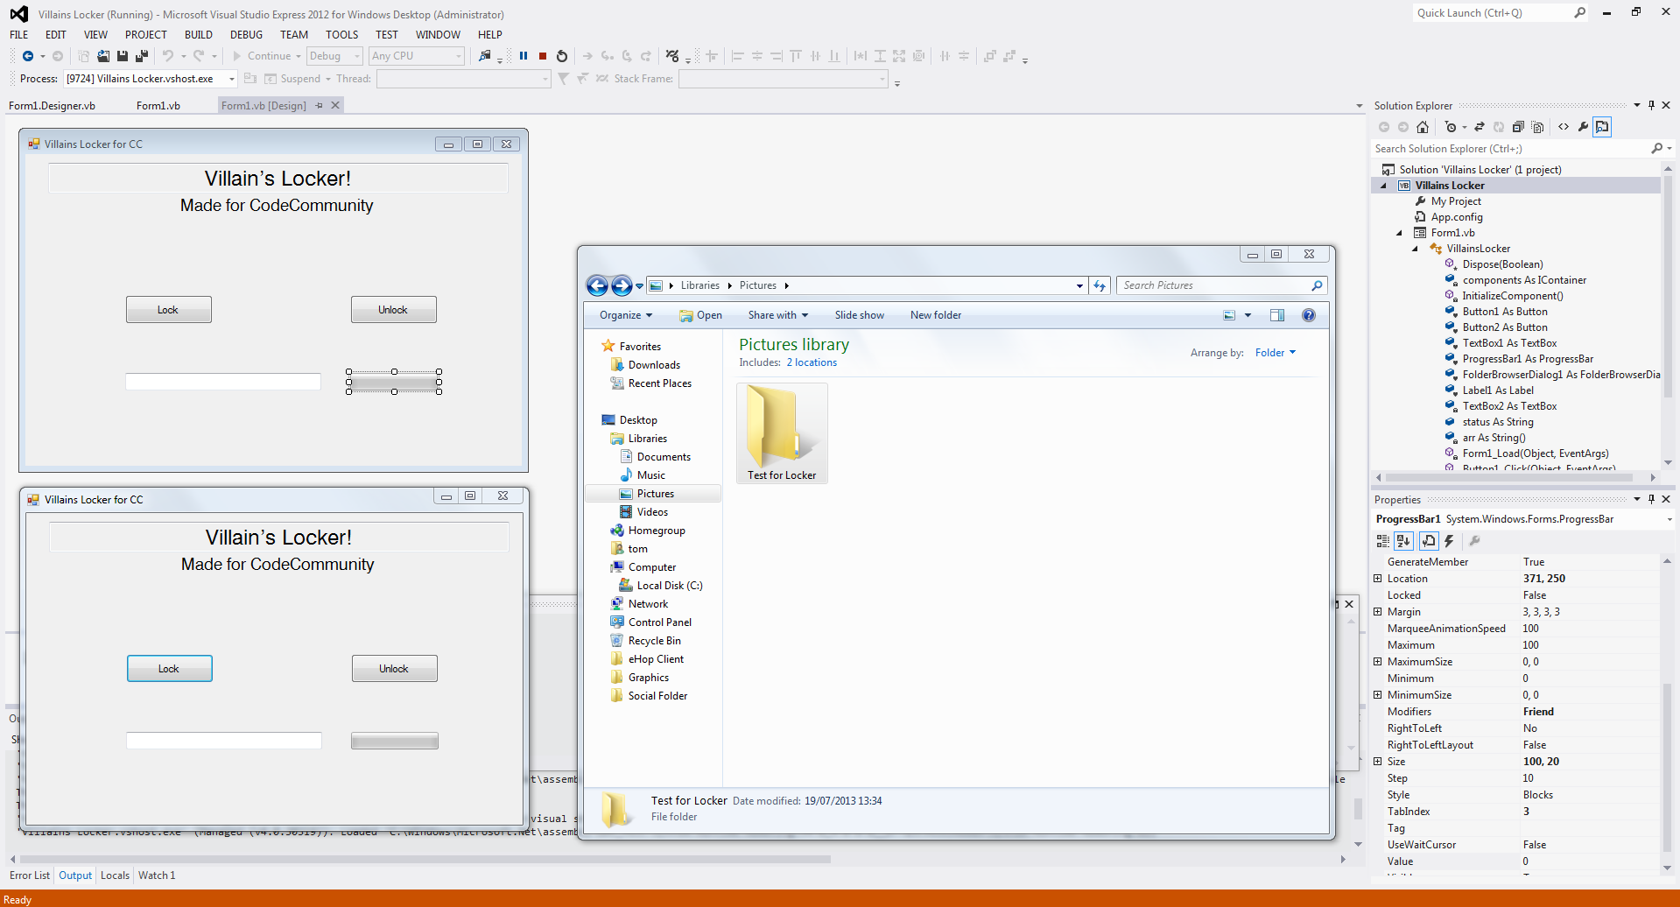Open the Solution Configurations Debug dropdown
Screen dimensions: 1680x907
357,56
